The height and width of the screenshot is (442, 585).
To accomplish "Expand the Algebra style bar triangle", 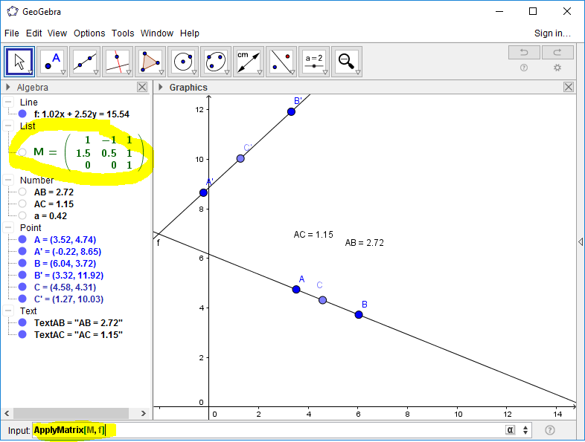I will (8, 87).
